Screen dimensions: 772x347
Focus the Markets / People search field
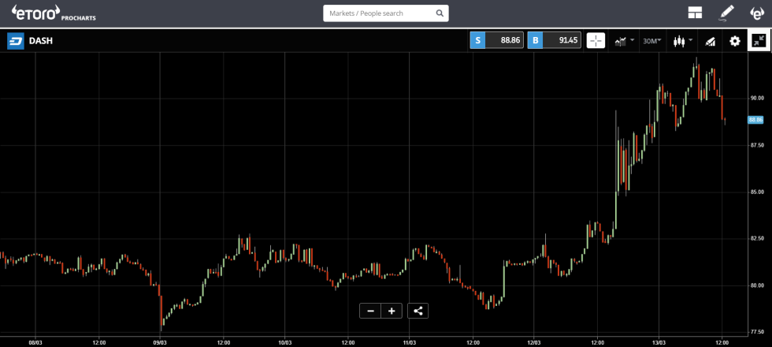pyautogui.click(x=378, y=13)
